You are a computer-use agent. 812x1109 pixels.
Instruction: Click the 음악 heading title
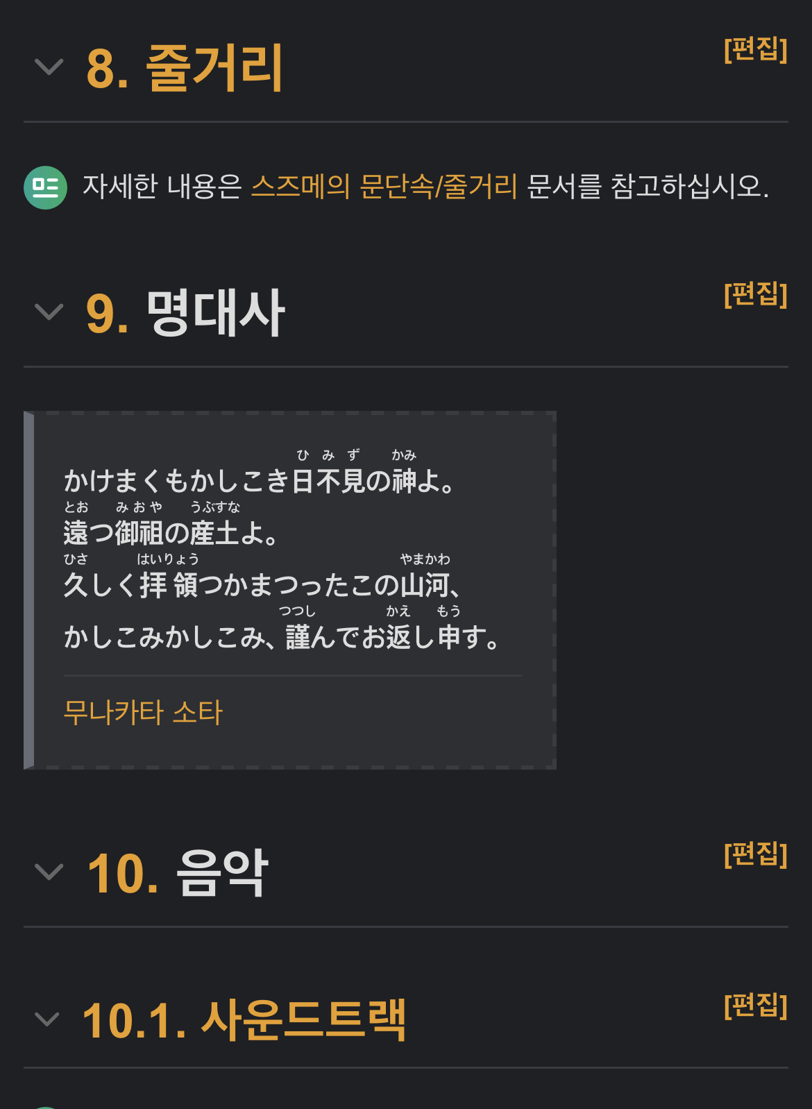pyautogui.click(x=222, y=872)
